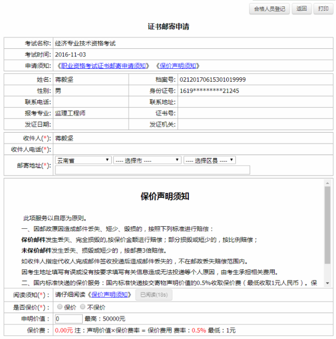Click the notice scrollbar down arrow

coord(328,283)
